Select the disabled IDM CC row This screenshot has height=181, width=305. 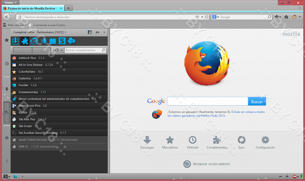(x=59, y=146)
